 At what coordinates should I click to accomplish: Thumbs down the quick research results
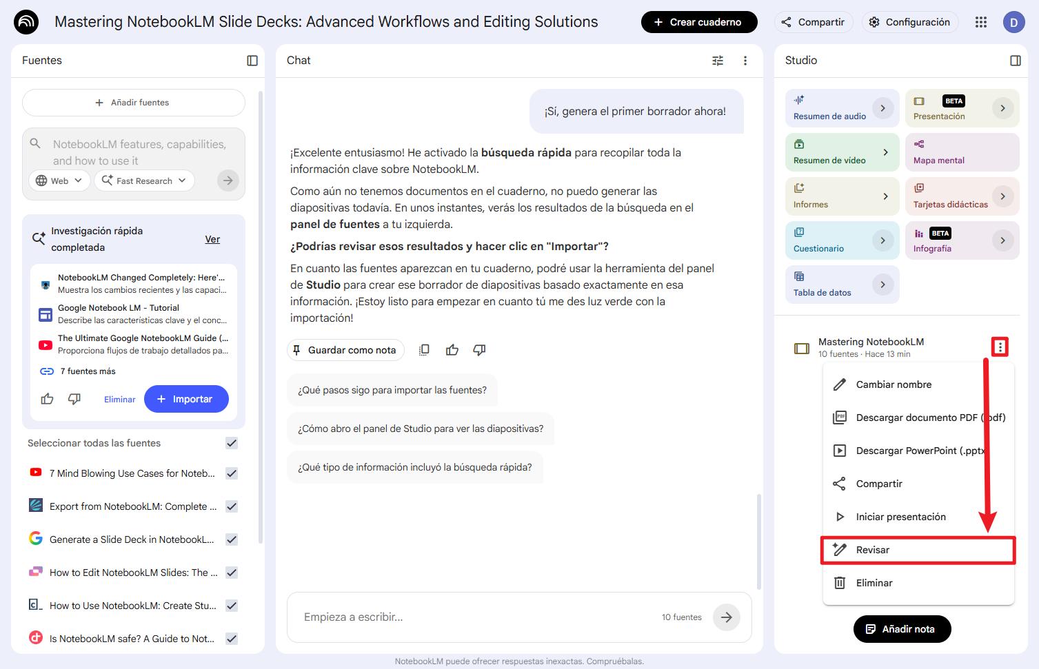click(x=74, y=399)
